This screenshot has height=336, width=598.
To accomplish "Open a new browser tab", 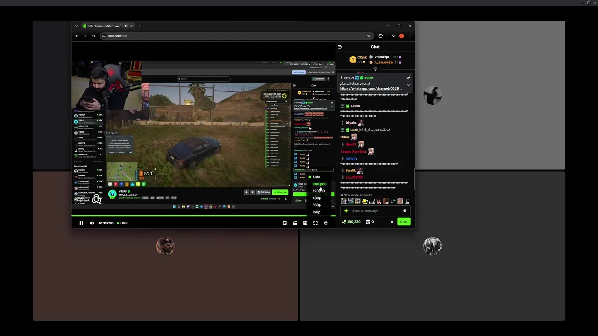I will (x=139, y=26).
